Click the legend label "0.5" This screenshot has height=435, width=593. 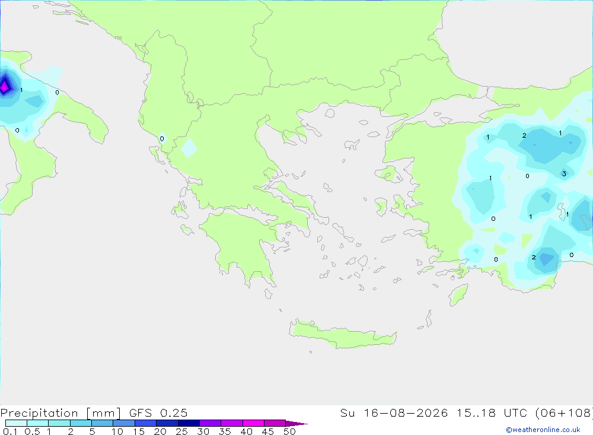(x=32, y=431)
